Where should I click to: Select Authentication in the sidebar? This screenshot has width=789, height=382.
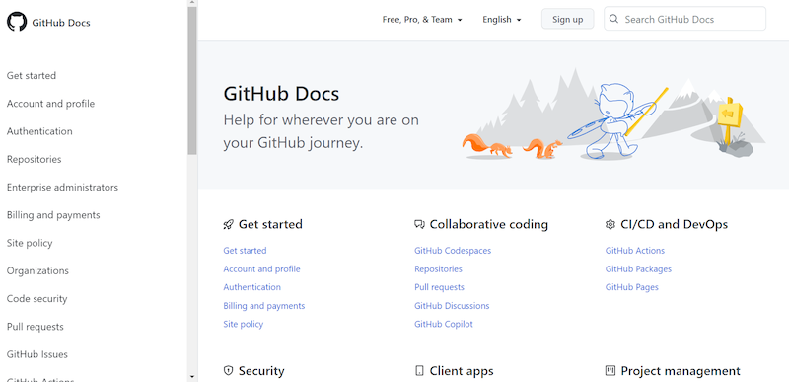tap(39, 131)
